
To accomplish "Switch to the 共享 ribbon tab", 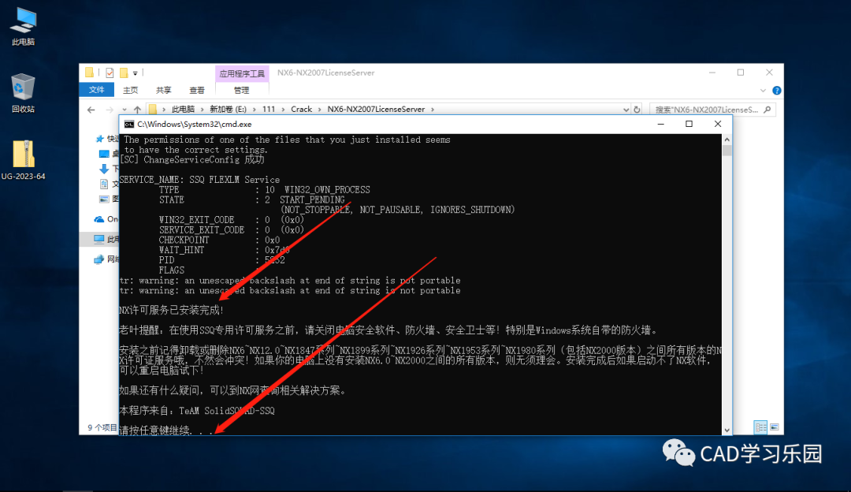I will point(163,90).
